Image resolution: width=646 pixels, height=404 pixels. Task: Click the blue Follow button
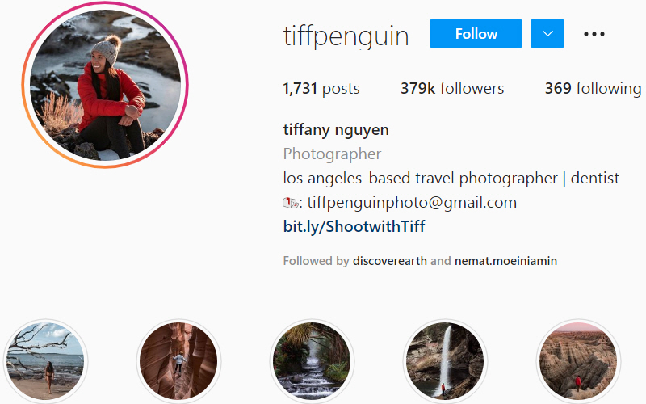click(x=476, y=33)
